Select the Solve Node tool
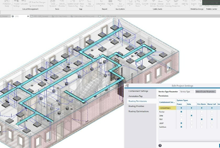Image resolution: width=220 pixels, height=148 pixels. click(137, 3)
